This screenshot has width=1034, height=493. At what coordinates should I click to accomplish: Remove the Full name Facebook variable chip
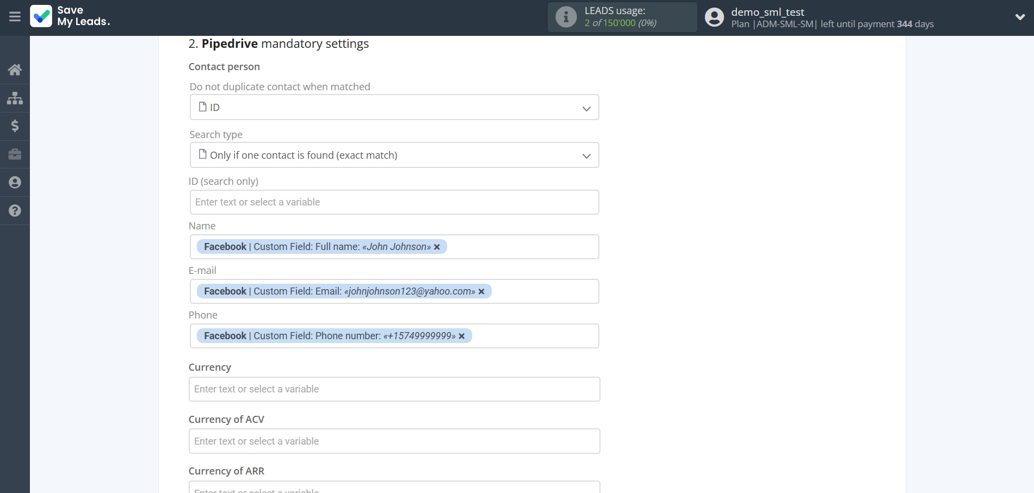(x=437, y=247)
